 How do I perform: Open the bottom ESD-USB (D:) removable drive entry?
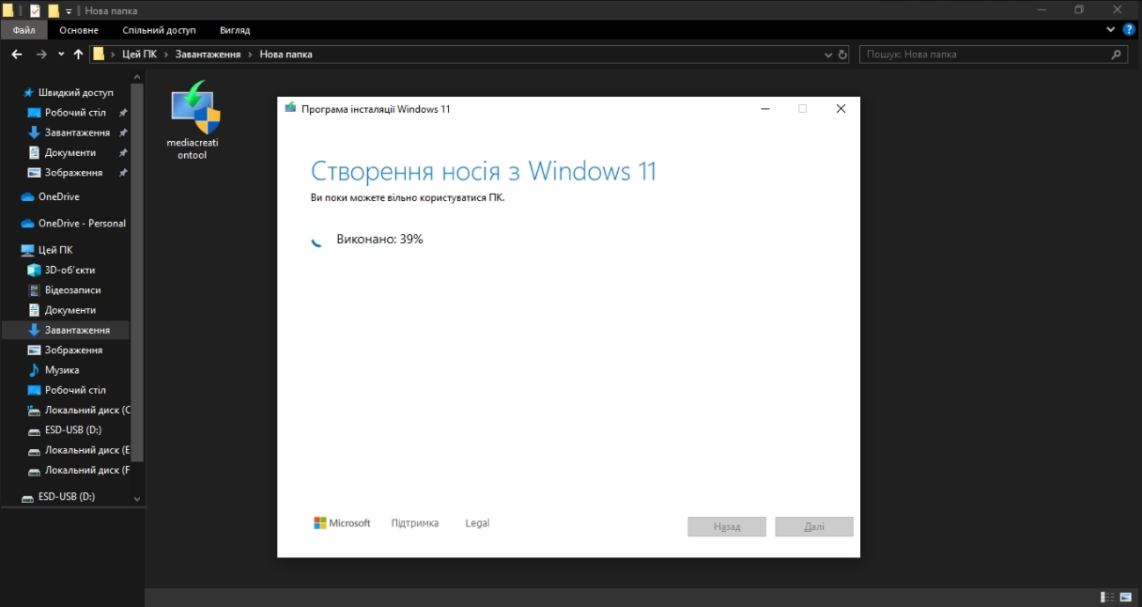pyautogui.click(x=66, y=496)
